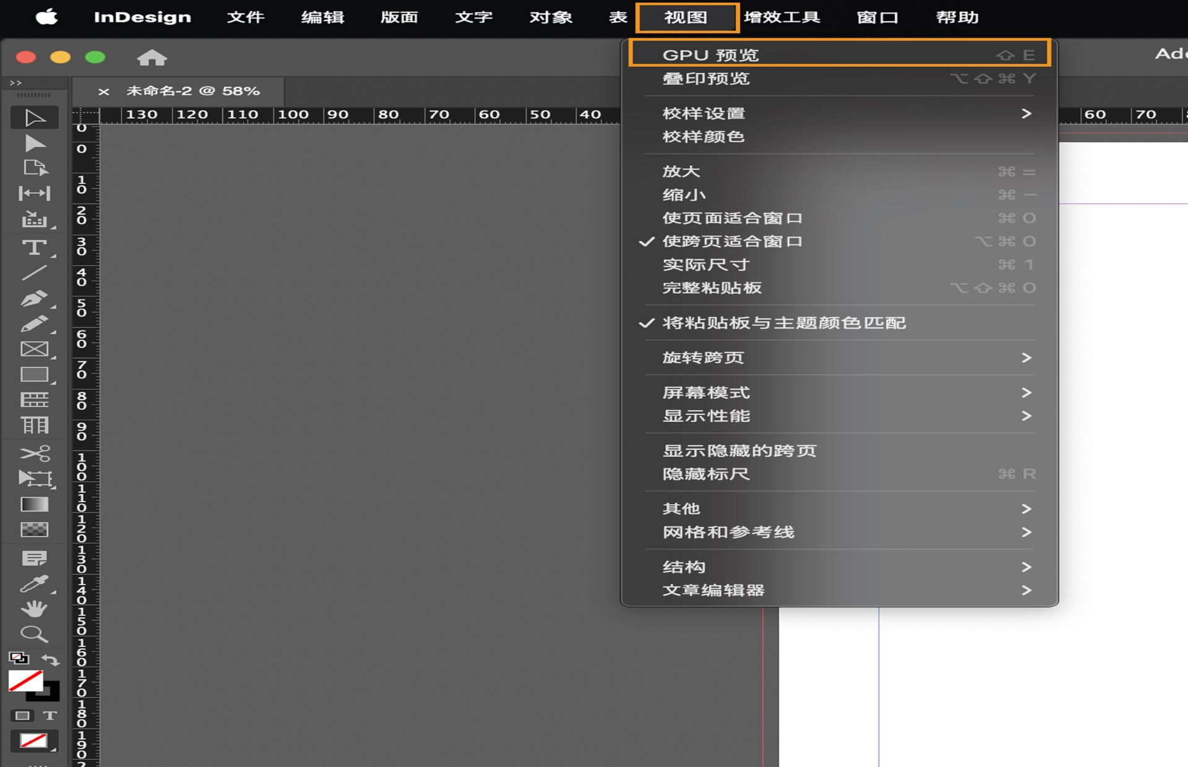Image resolution: width=1188 pixels, height=767 pixels.
Task: Choose the Pen tool in the toolbar
Action: point(35,299)
